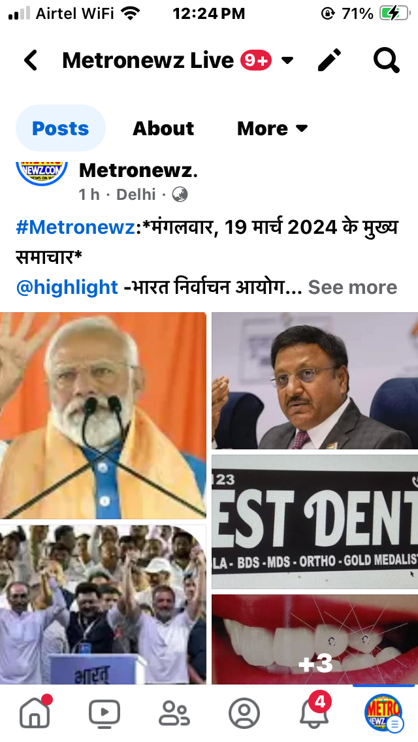
Task: Open the Profile icon in bottom bar
Action: (244, 714)
